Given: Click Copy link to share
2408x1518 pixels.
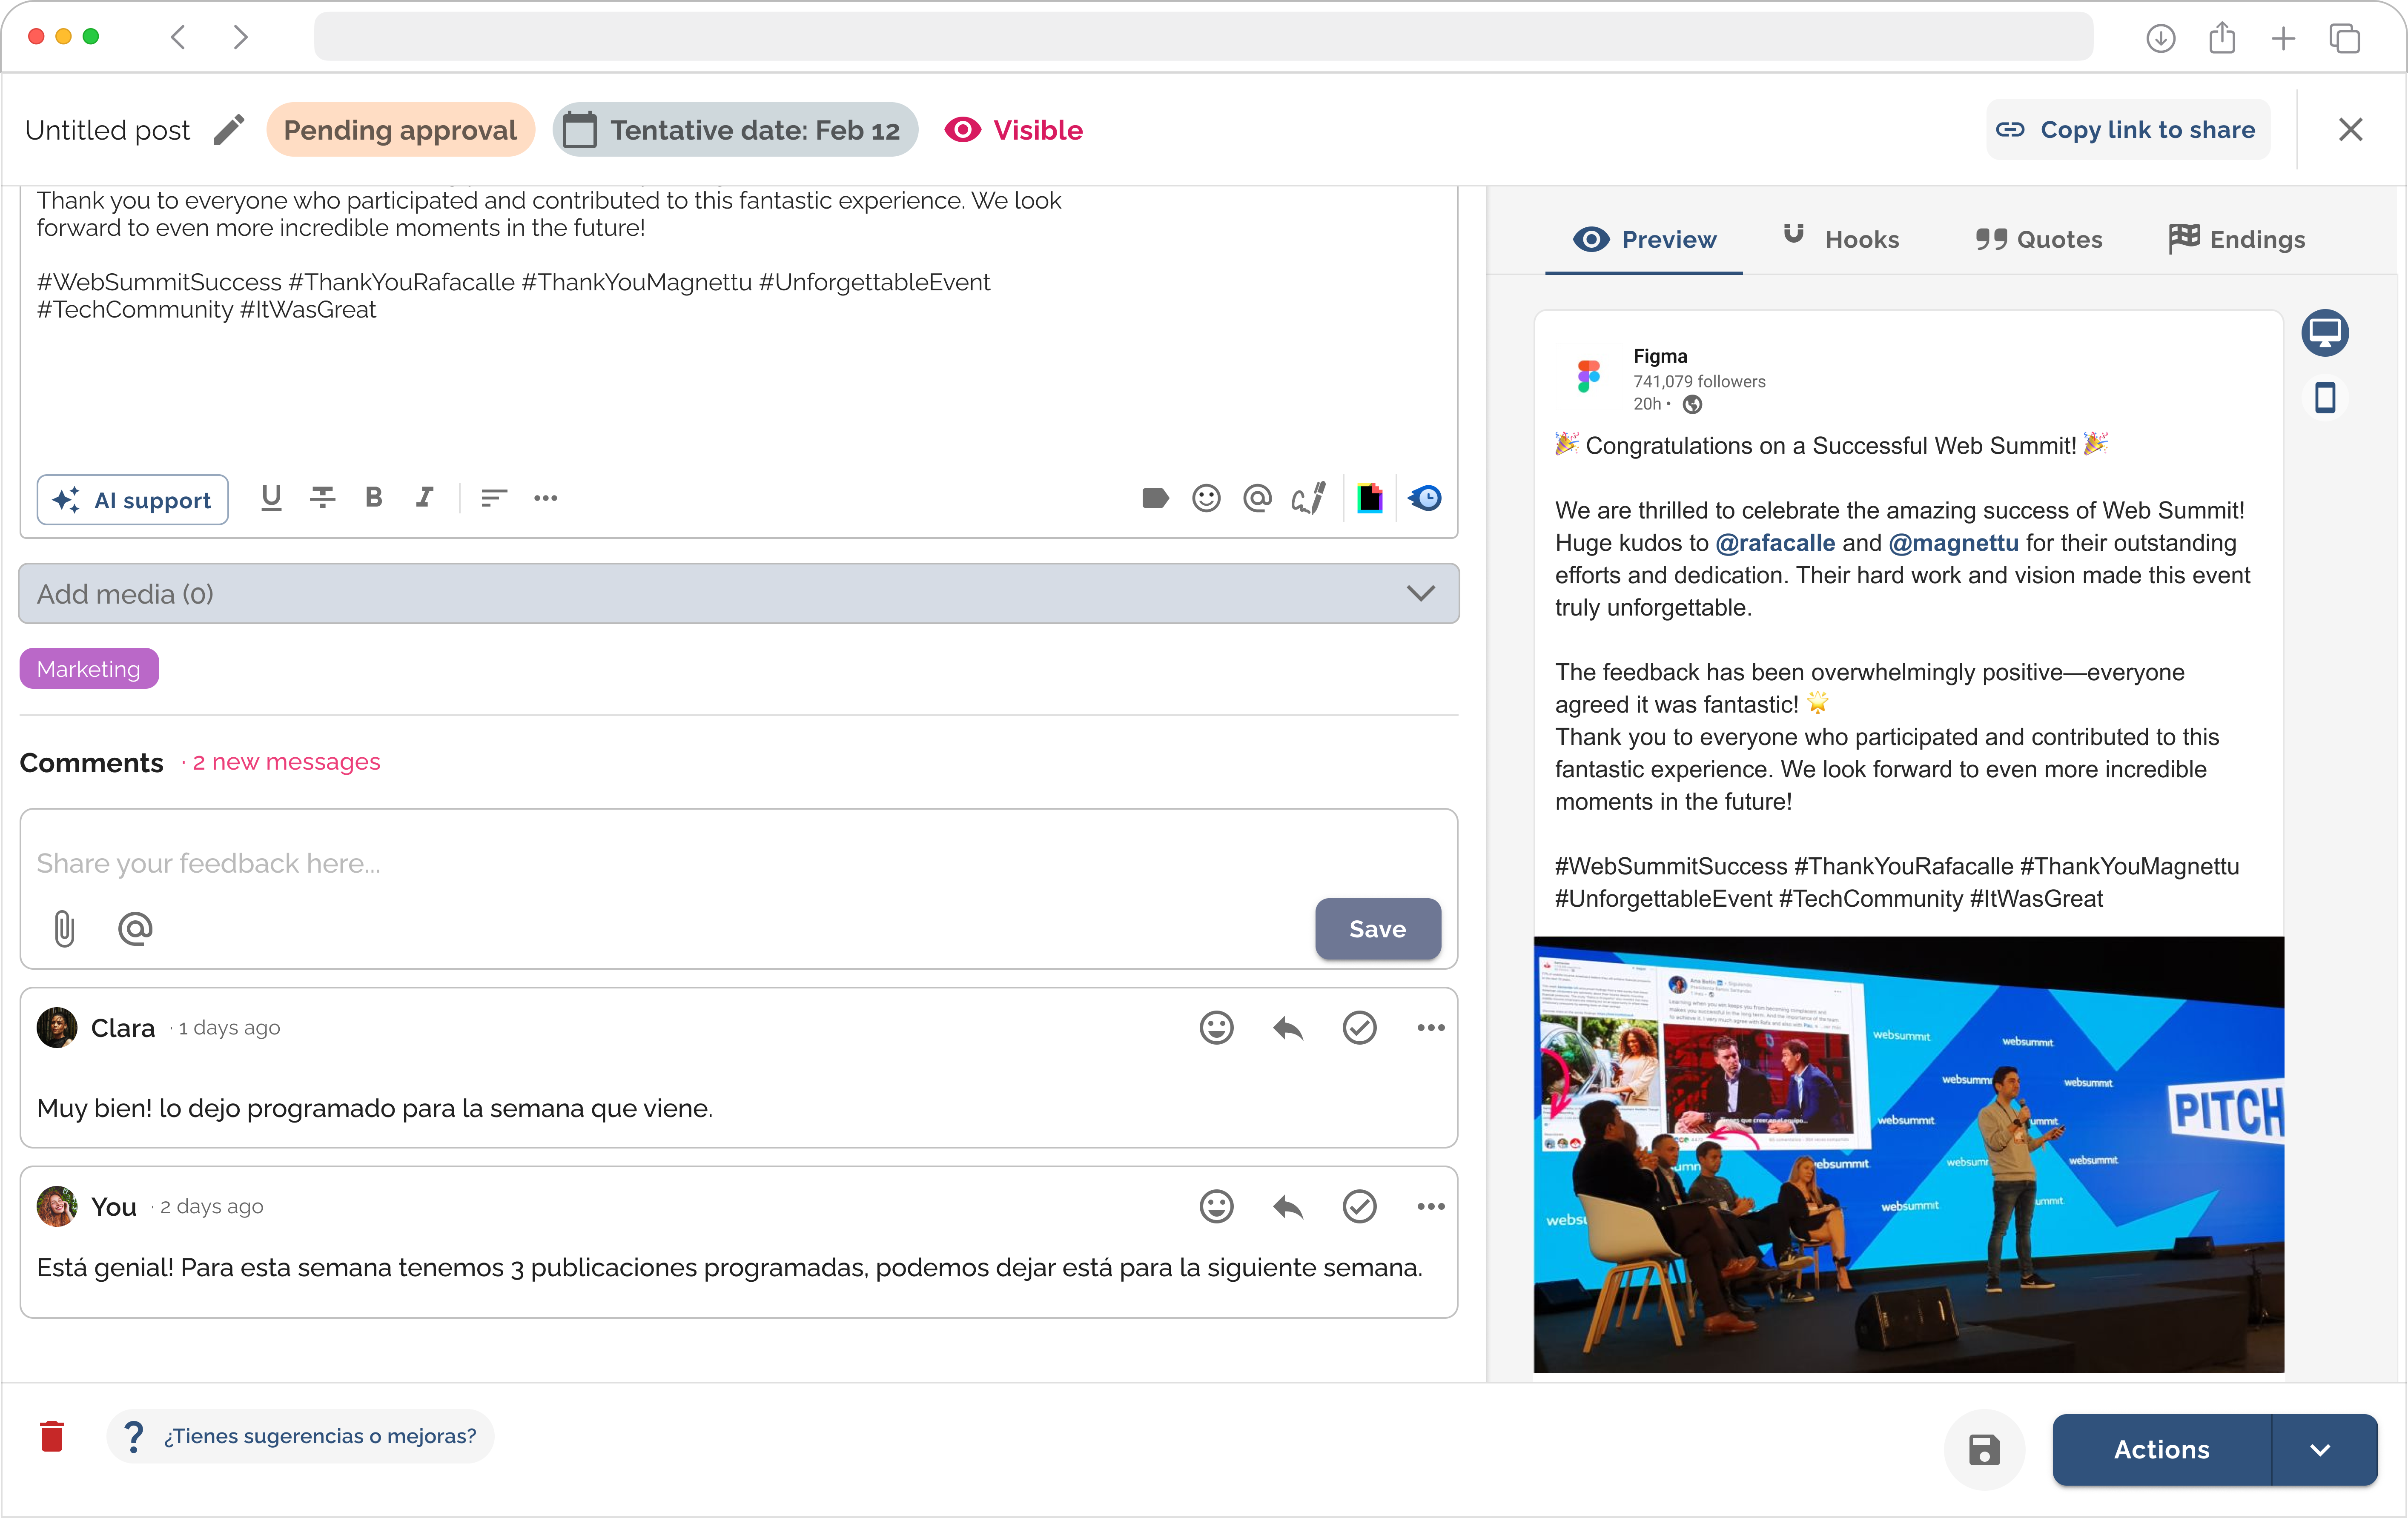Looking at the screenshot, I should point(2127,130).
